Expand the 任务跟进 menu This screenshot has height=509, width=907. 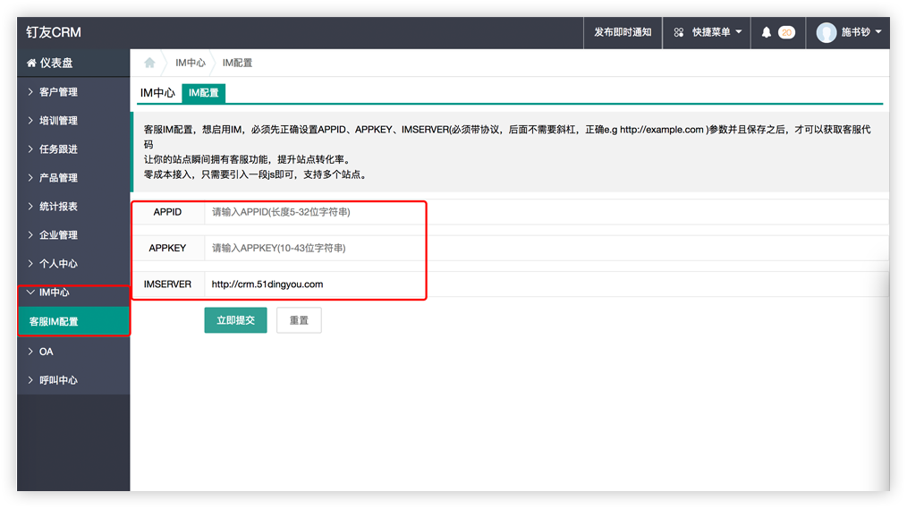[x=73, y=148]
